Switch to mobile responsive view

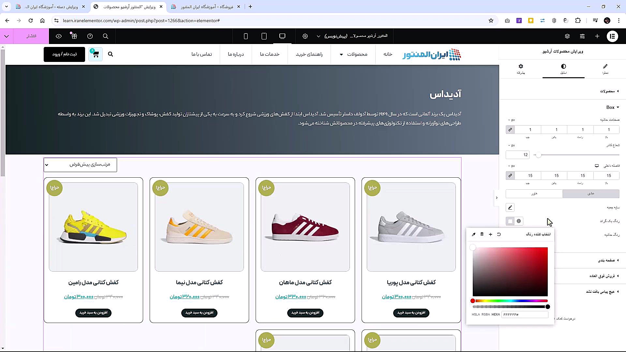point(246,36)
